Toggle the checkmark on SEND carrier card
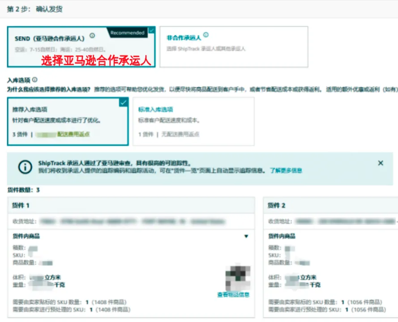Image resolution: width=398 pixels, height=322 pixels. click(151, 30)
